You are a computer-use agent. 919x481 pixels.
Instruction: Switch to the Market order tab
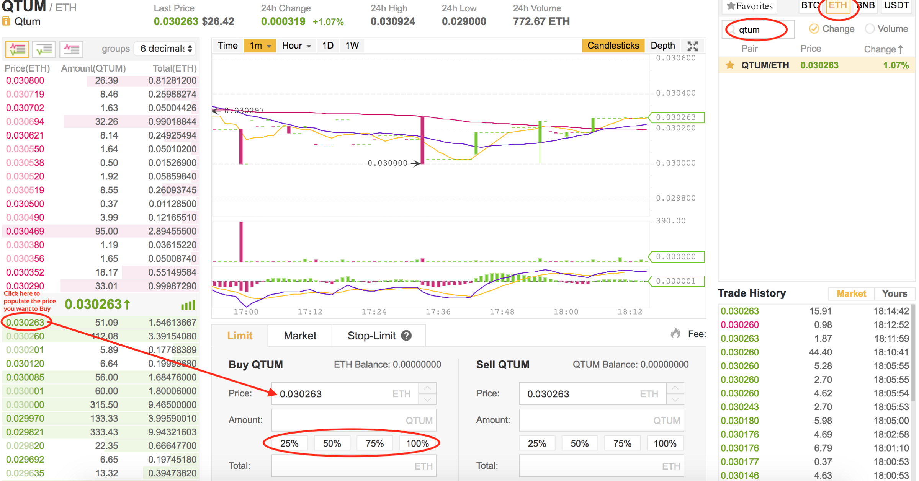300,336
